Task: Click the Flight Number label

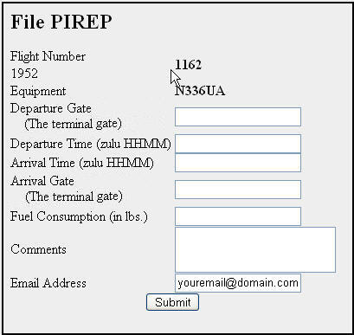Action: tap(48, 56)
